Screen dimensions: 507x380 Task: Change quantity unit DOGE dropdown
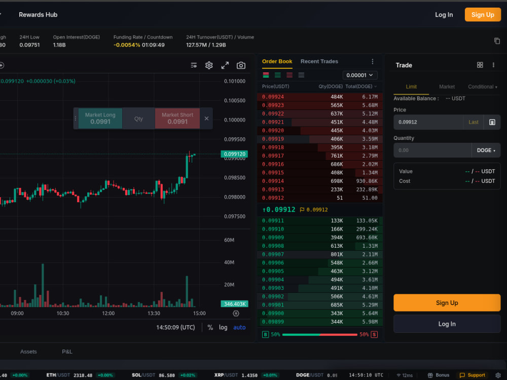tap(486, 150)
